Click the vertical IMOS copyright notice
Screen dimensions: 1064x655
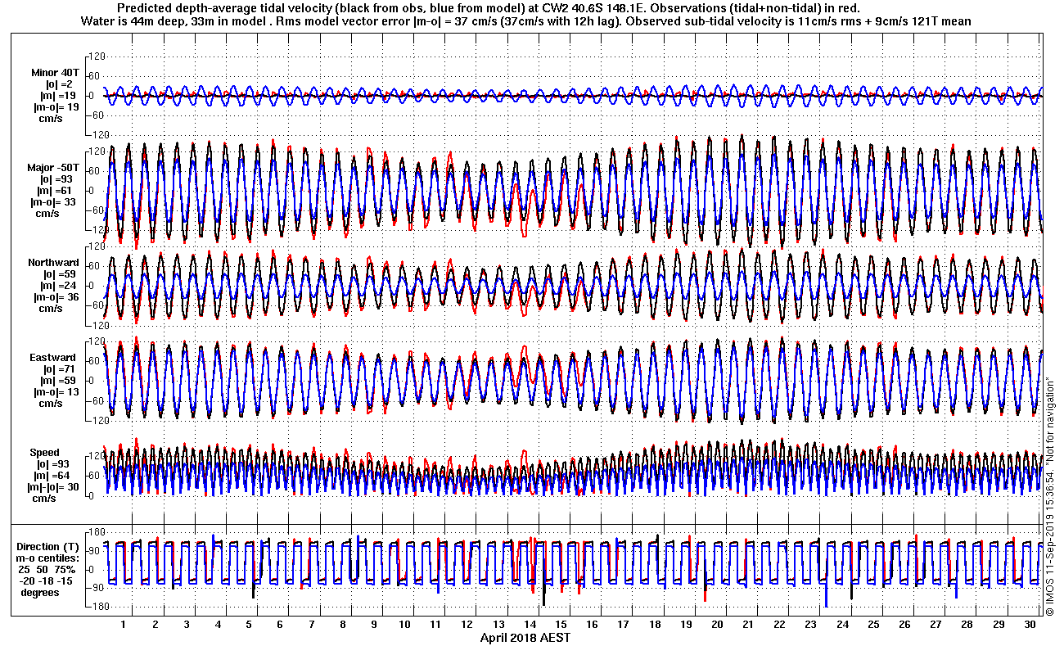pos(1049,495)
